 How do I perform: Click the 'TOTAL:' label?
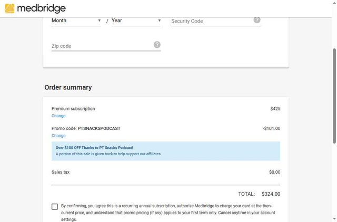pyautogui.click(x=246, y=194)
